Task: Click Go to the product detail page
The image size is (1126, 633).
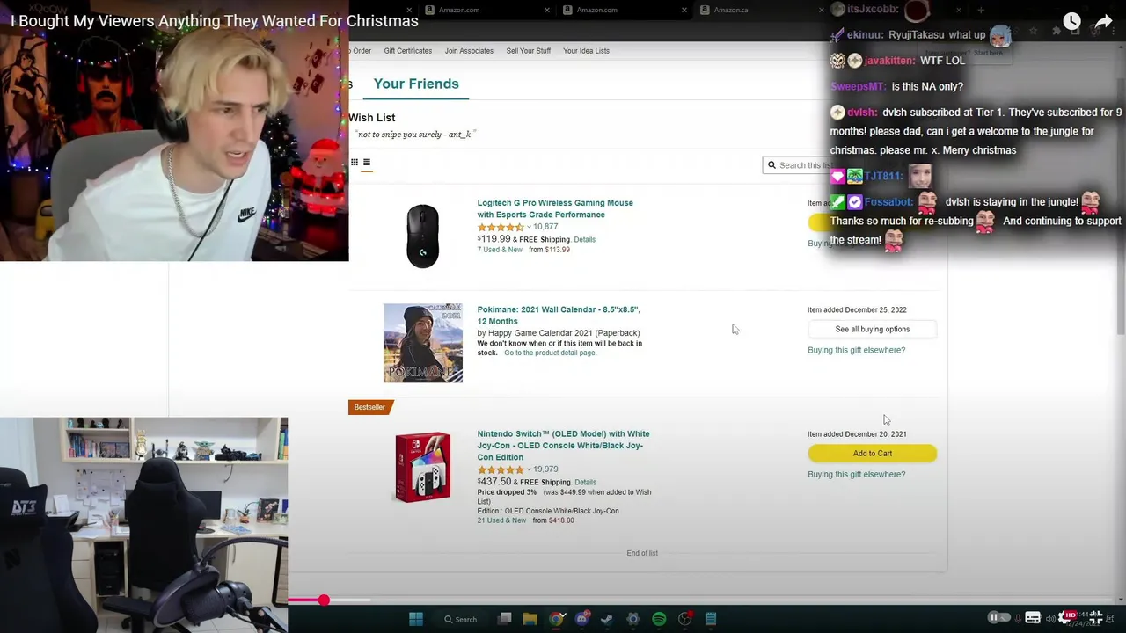Action: click(550, 353)
